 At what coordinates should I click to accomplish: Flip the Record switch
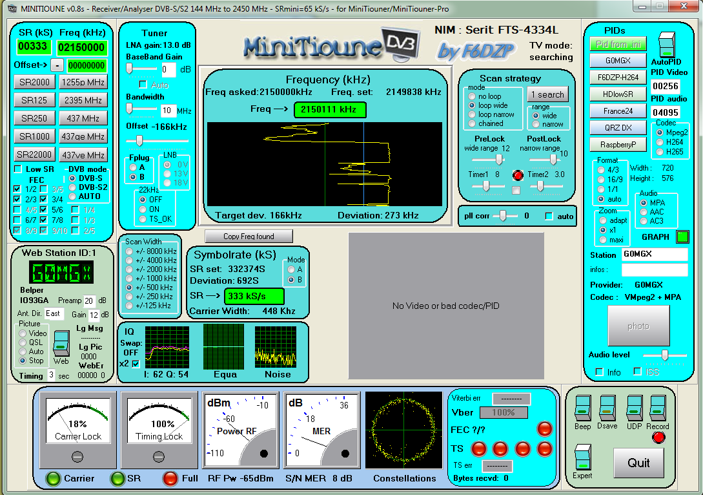point(658,408)
